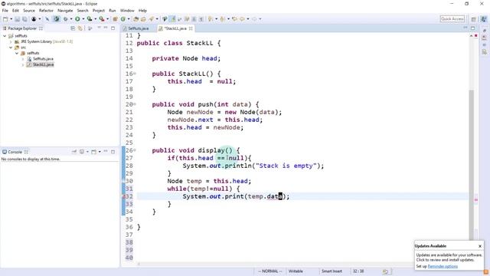Click the green Run button icon

[77, 19]
